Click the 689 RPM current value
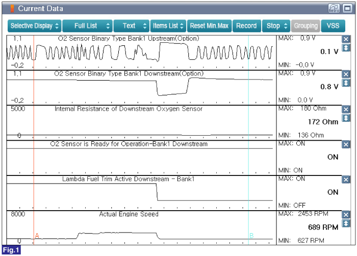Screen dimensions: 357x256 coord(323,227)
